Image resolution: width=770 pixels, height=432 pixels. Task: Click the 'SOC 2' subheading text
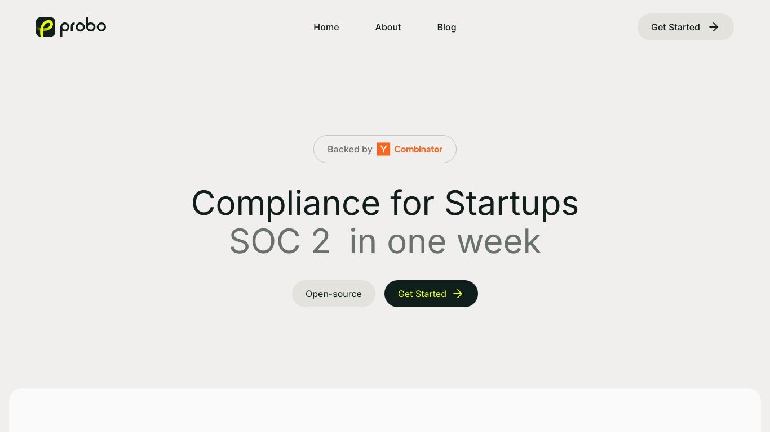tap(280, 241)
